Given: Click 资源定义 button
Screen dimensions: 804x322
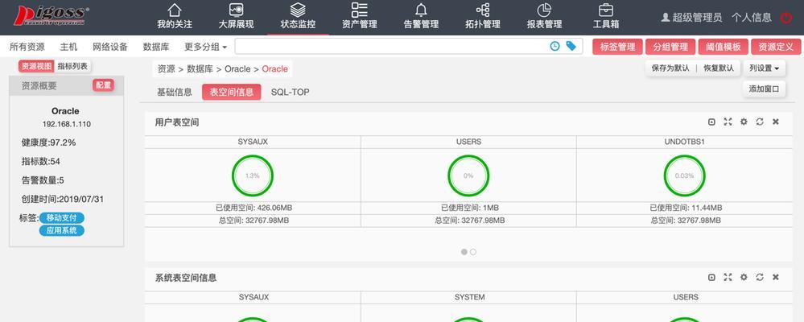Looking at the screenshot, I should (x=776, y=47).
